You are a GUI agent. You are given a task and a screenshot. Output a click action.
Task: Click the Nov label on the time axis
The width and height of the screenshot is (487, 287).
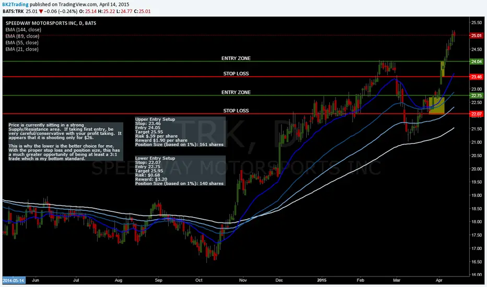(x=242, y=280)
